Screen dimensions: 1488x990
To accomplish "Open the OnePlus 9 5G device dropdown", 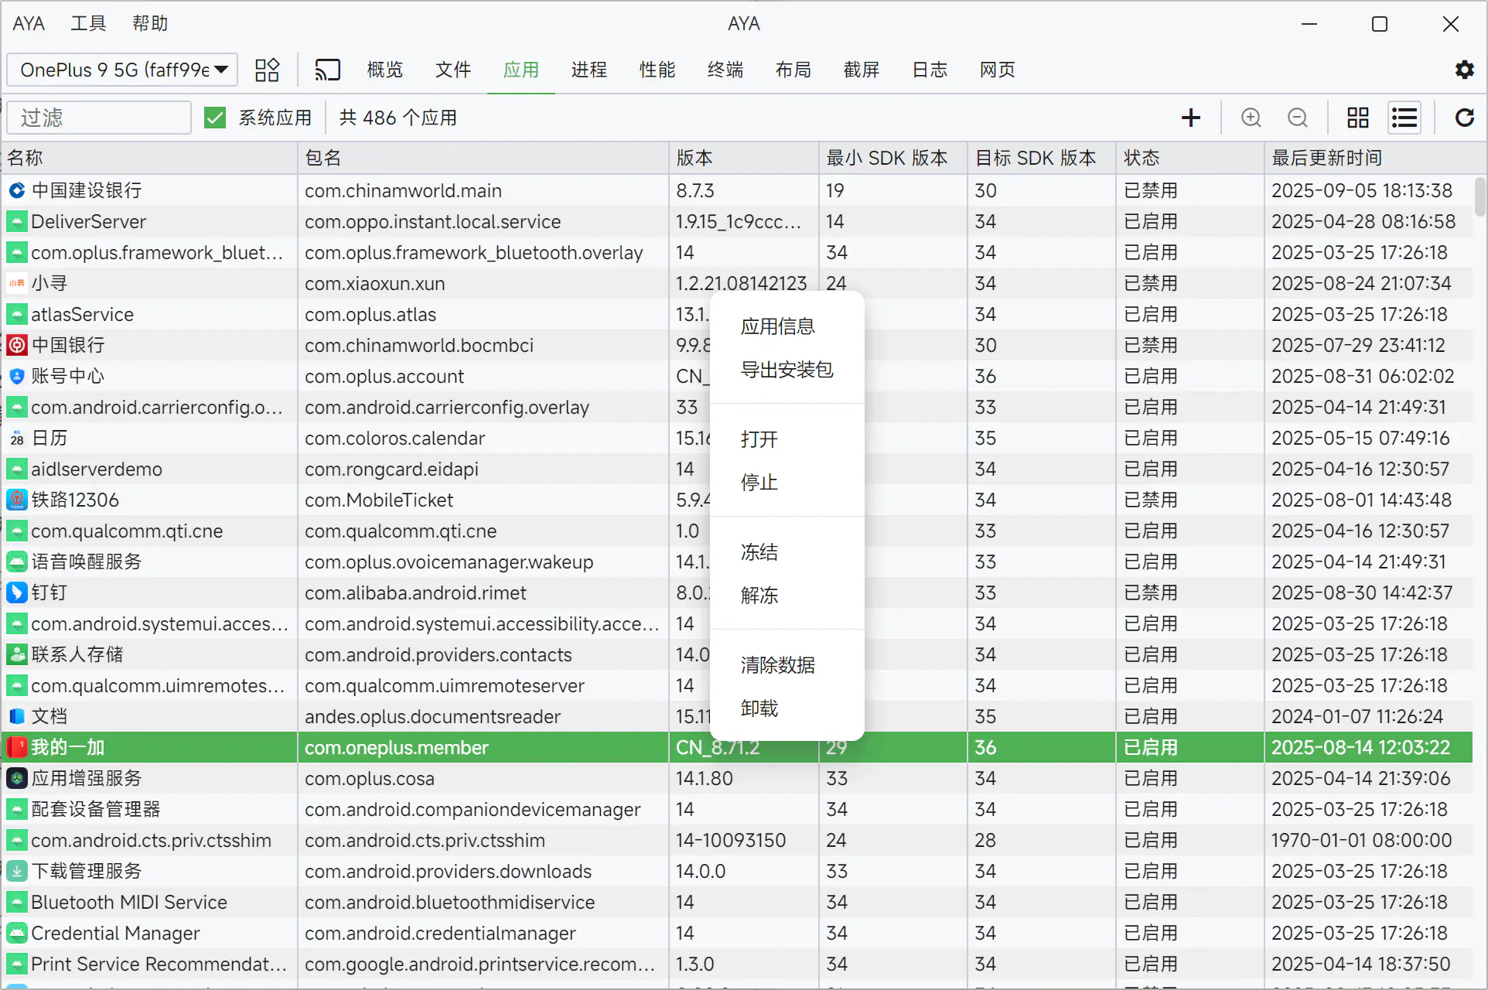I will (x=122, y=70).
